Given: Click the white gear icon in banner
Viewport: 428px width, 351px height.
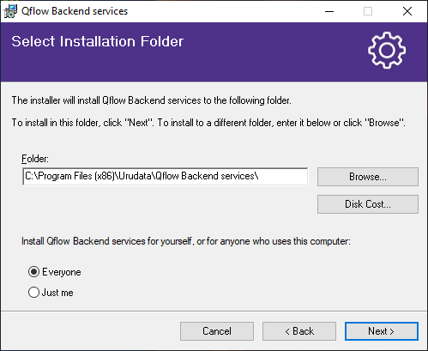Looking at the screenshot, I should pos(387,50).
